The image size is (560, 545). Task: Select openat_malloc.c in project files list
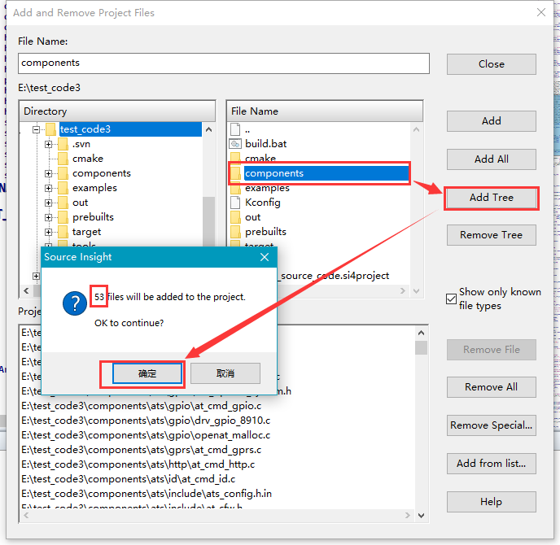[146, 435]
